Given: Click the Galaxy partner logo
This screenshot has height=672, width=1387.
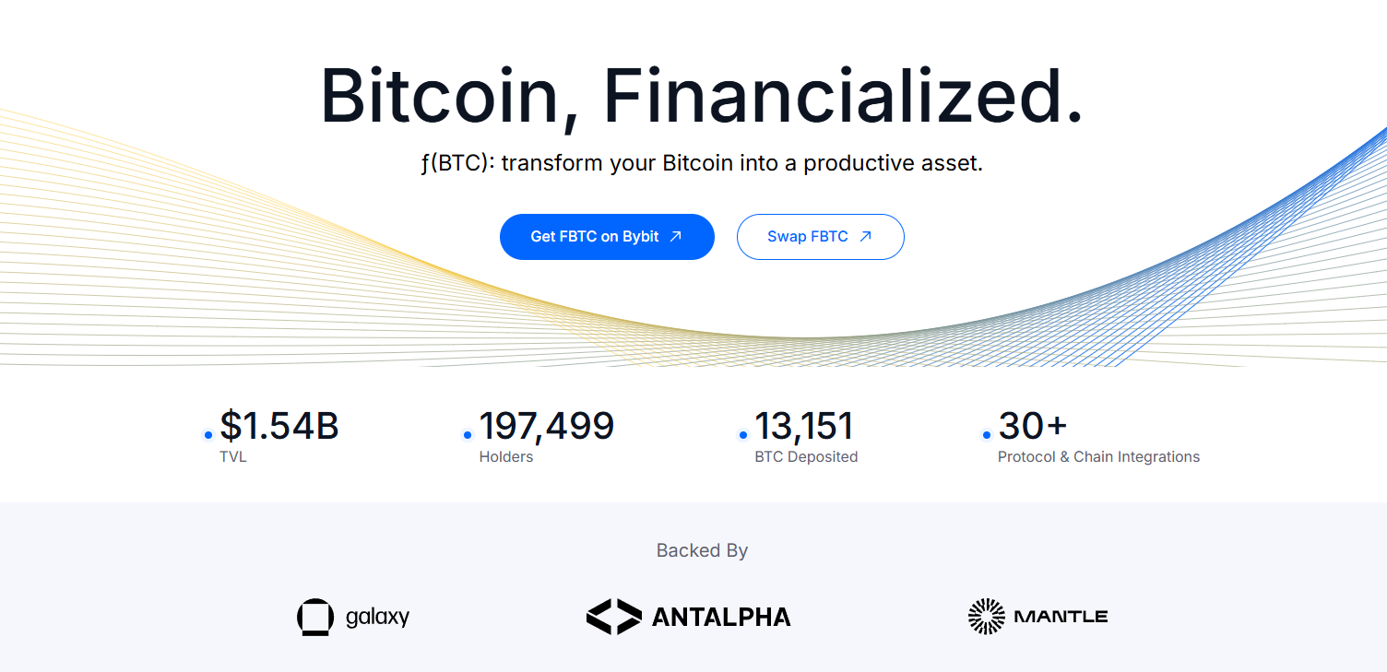Looking at the screenshot, I should [352, 616].
